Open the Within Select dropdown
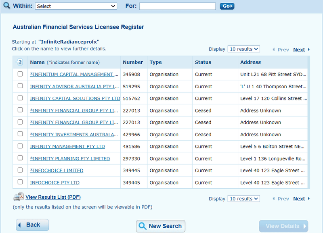The width and height of the screenshot is (323, 233). pos(76,6)
